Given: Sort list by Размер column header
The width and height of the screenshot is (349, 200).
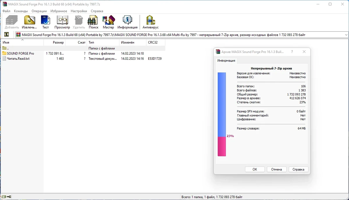Looking at the screenshot, I should [54, 43].
